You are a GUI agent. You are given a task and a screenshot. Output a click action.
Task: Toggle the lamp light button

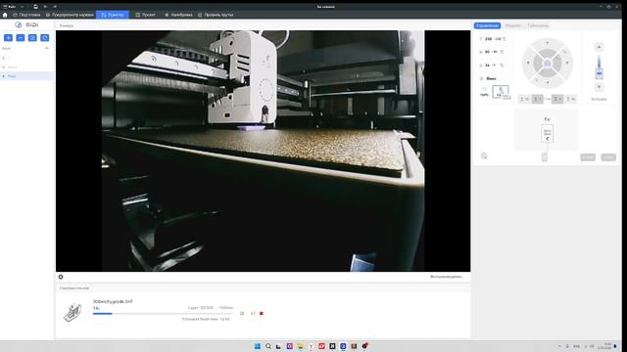tap(501, 92)
